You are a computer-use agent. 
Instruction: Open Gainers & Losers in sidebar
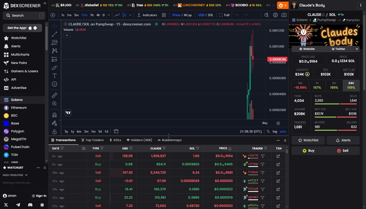24,71
